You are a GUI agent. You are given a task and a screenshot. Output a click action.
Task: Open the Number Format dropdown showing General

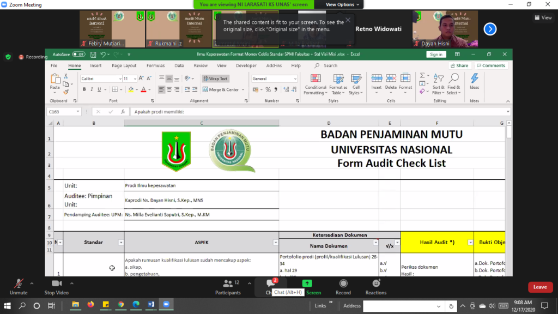pyautogui.click(x=296, y=78)
